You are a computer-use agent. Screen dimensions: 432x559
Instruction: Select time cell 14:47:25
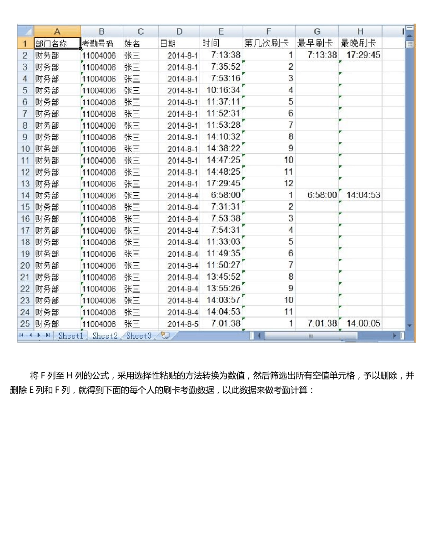pos(221,160)
